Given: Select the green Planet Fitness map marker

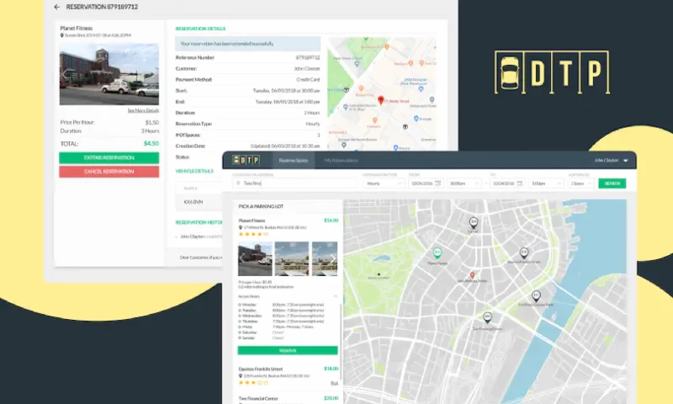Looking at the screenshot, I should point(437,253).
